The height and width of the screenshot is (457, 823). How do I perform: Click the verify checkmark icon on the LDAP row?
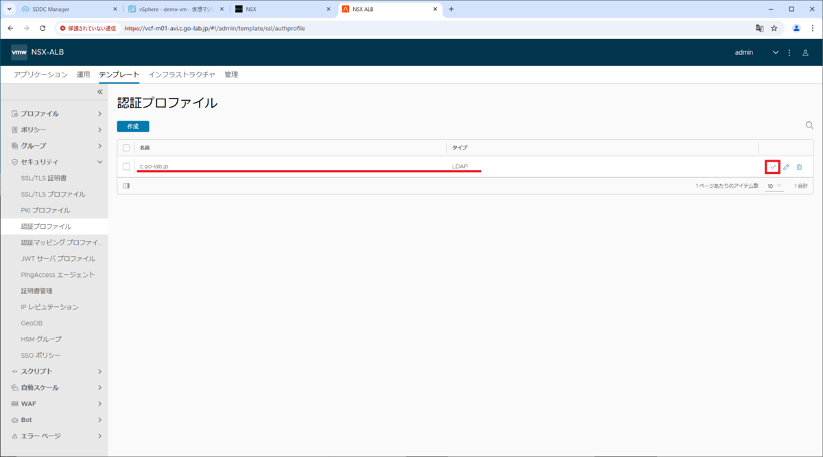point(772,166)
